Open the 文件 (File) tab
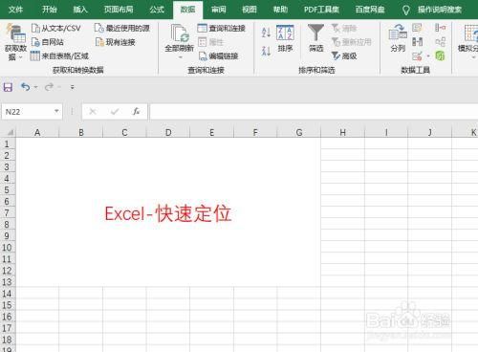478x352 pixels. click(x=15, y=10)
